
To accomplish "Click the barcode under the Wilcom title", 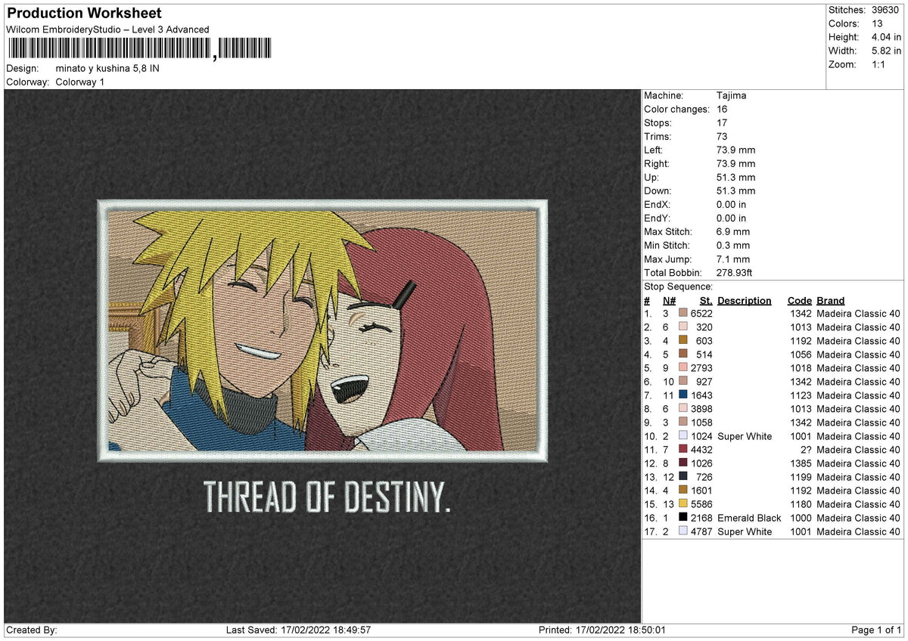I will point(139,49).
